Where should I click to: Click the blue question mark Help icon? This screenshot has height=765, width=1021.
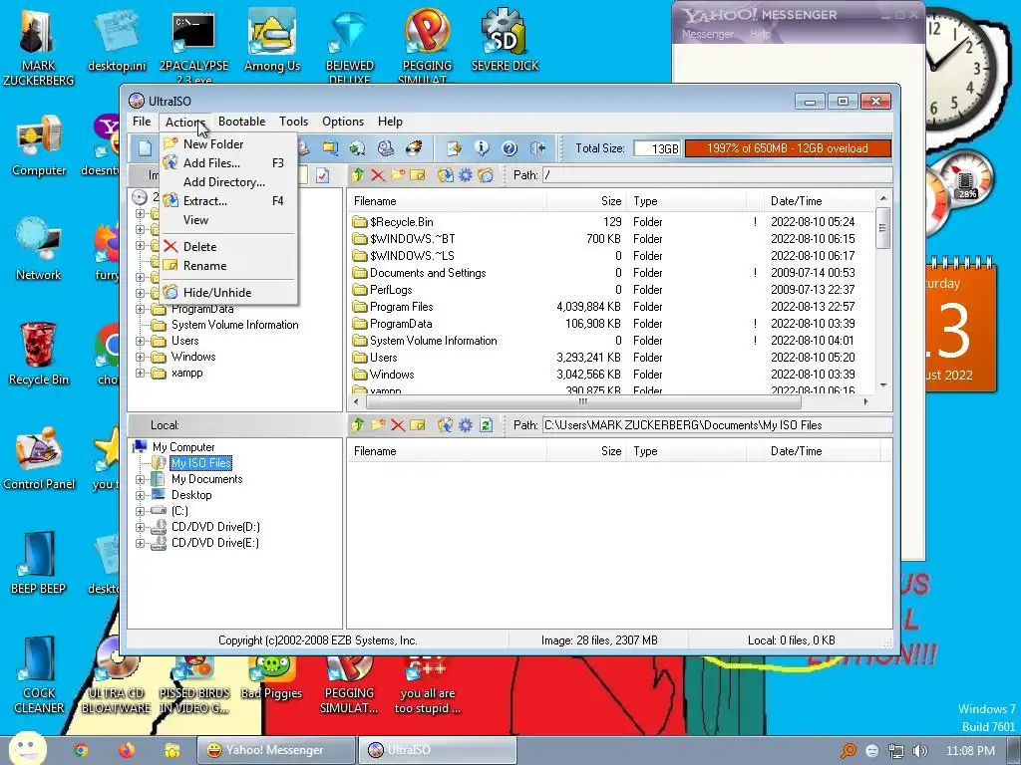[x=510, y=148]
